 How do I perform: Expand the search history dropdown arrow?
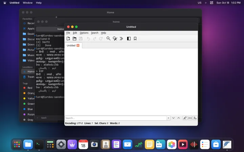tap(168, 118)
